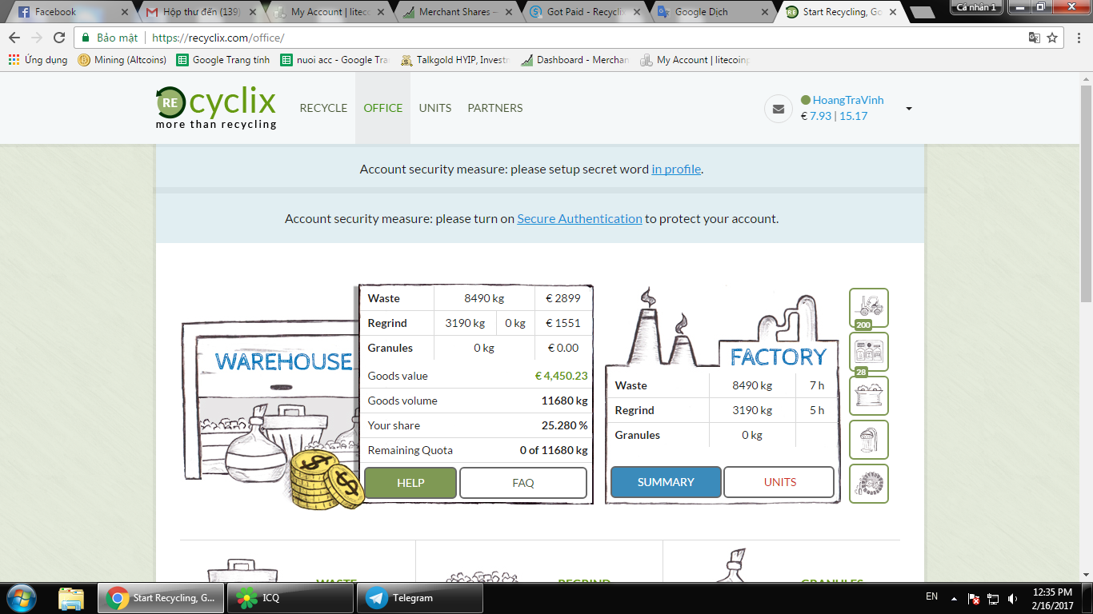Follow the 'in profile' link
Image resolution: width=1093 pixels, height=614 pixels.
coord(676,169)
